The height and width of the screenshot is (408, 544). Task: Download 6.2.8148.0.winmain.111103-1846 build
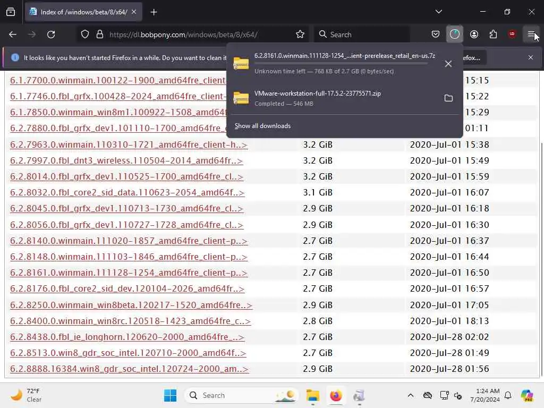click(129, 257)
